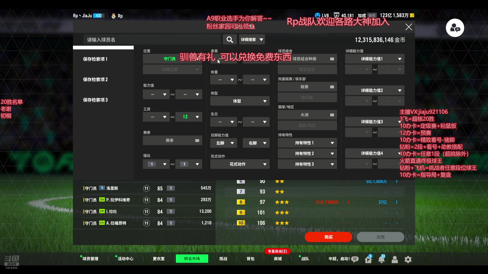The width and height of the screenshot is (488, 274).
Task: Expand the 详细搜索 dropdown
Action: 252,40
